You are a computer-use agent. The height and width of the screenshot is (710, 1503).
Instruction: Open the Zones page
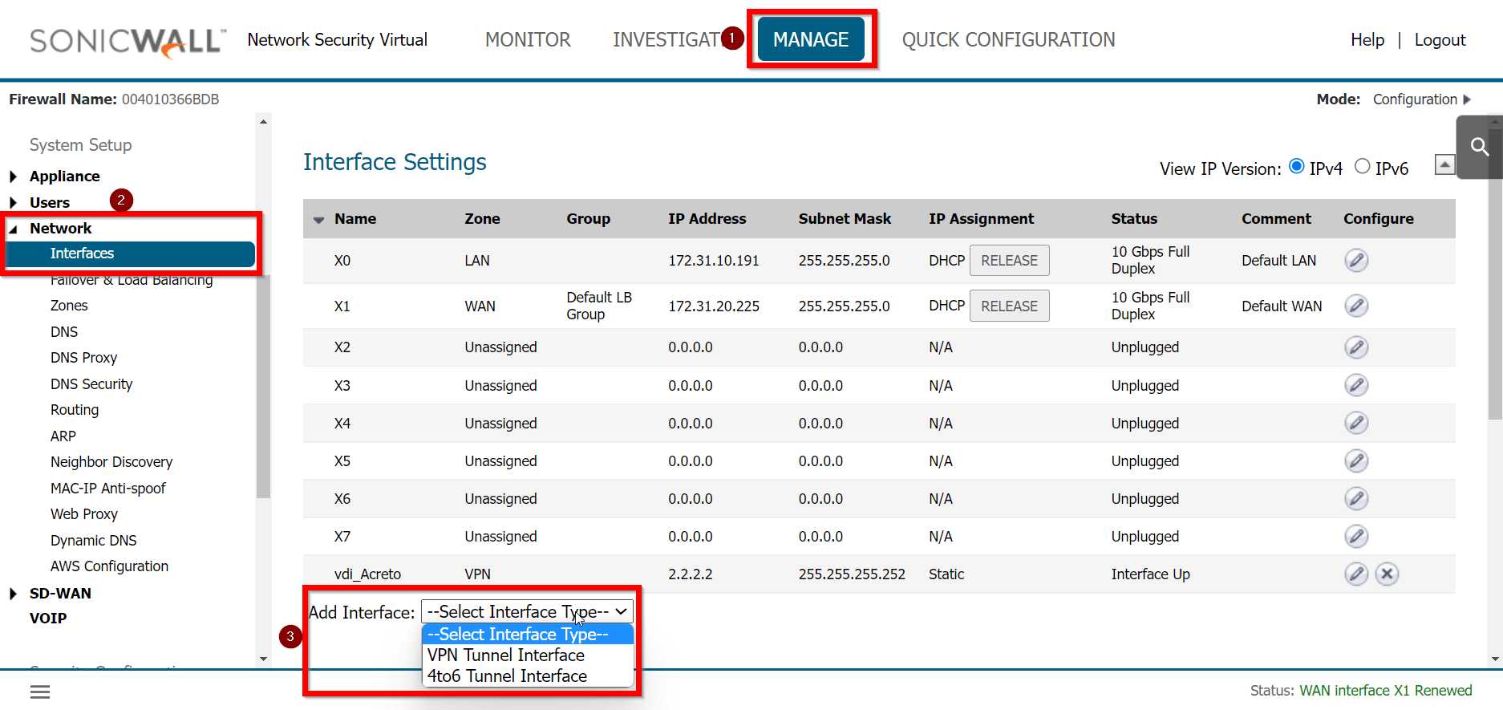coord(69,306)
